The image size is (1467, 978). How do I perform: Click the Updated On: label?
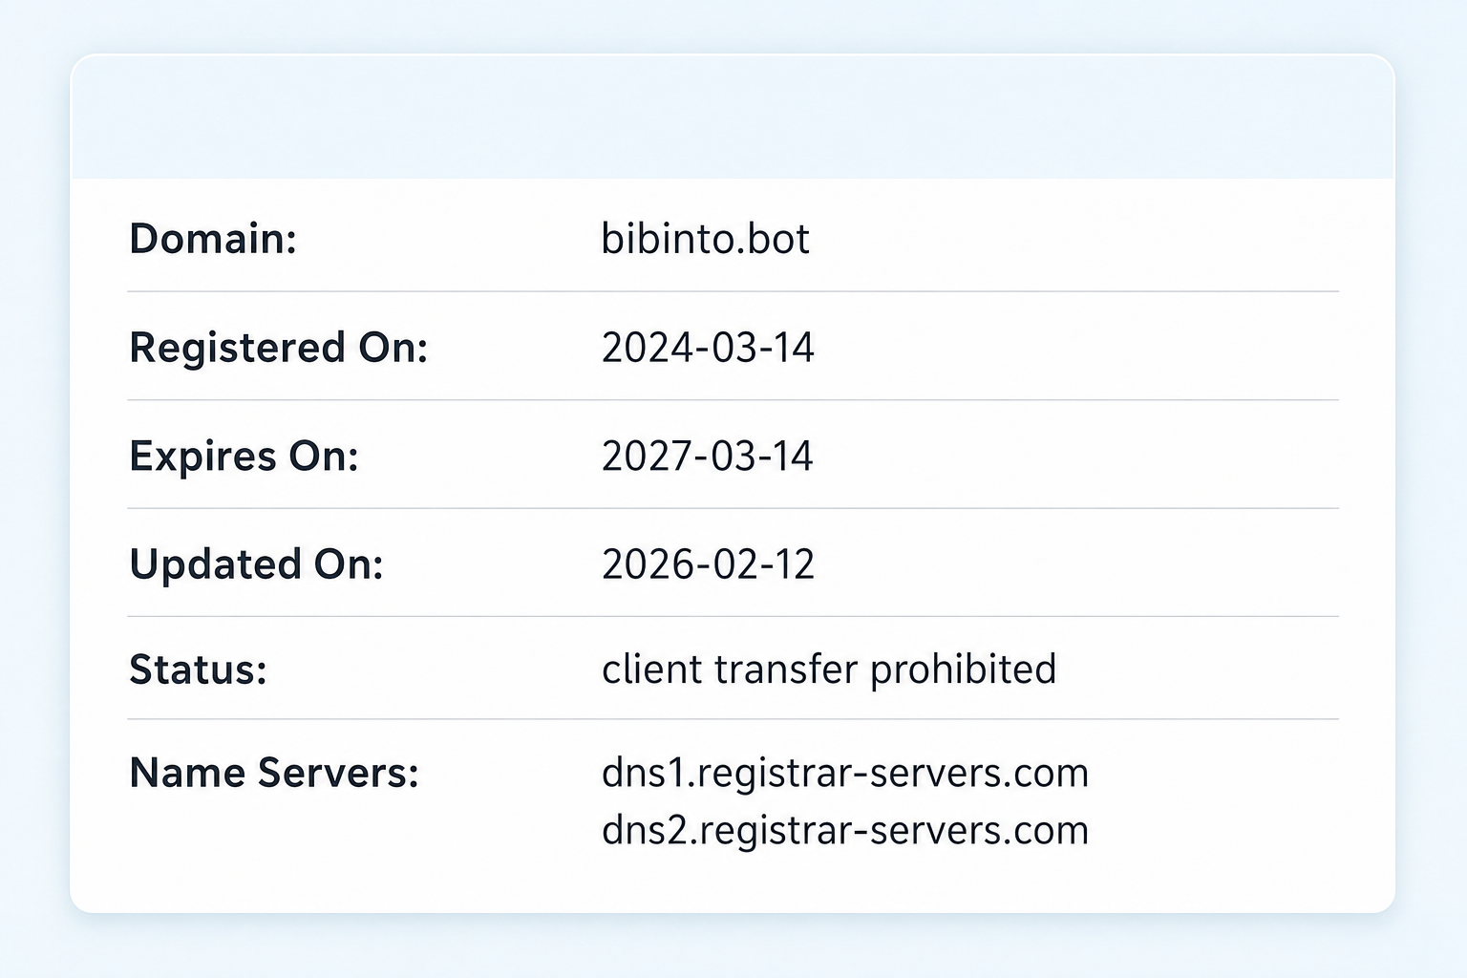pyautogui.click(x=256, y=564)
